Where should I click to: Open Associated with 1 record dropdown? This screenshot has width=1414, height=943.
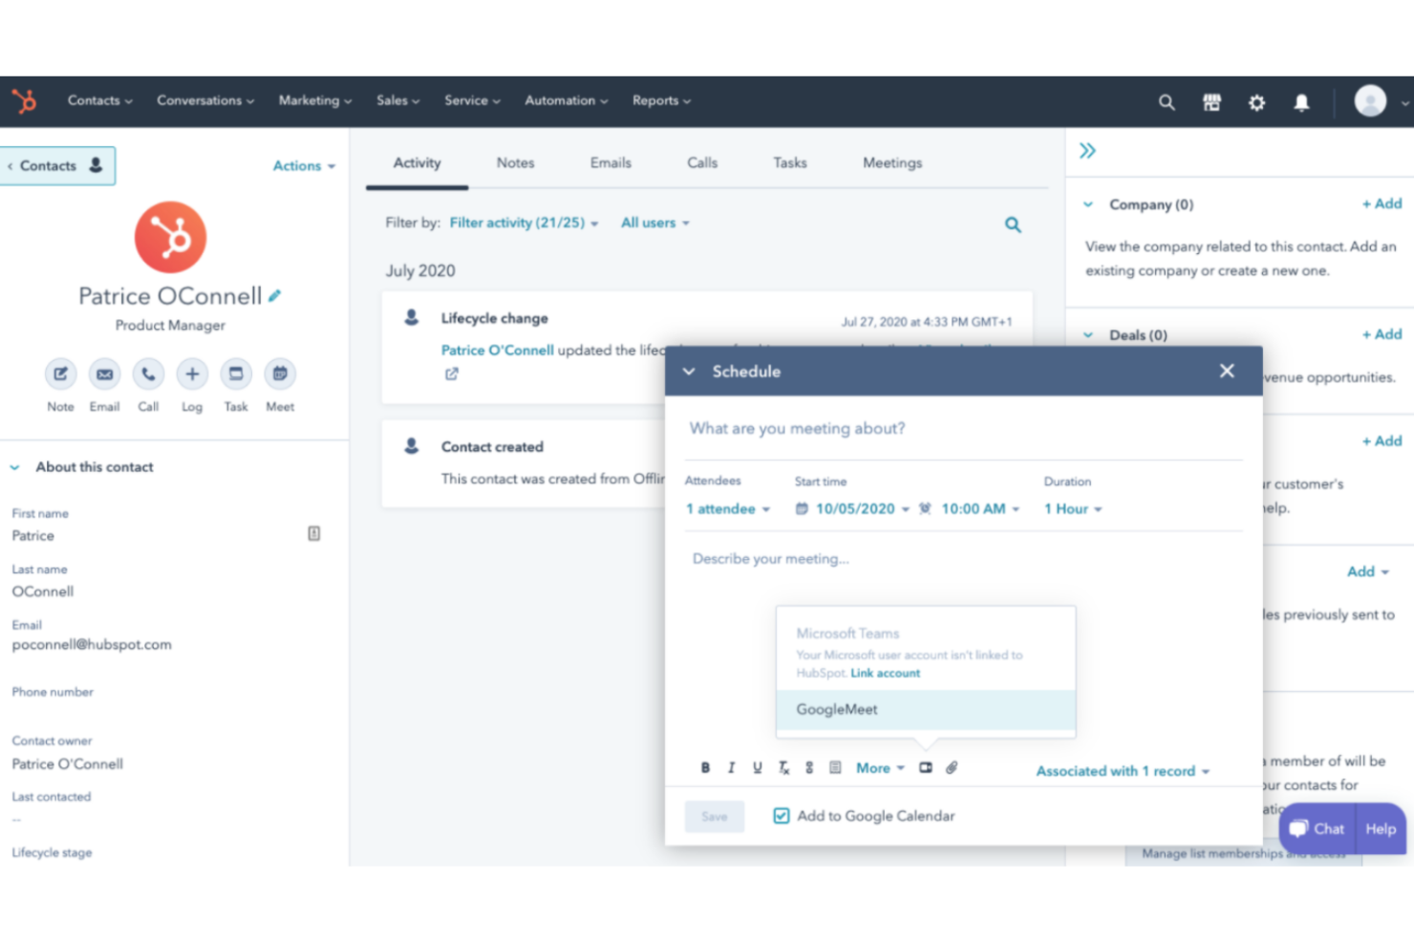1123,771
